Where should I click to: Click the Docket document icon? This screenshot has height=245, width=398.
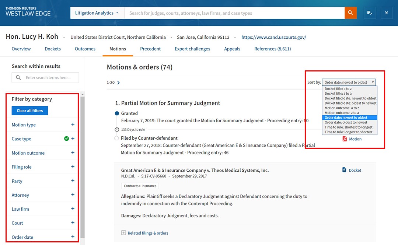click(x=344, y=170)
